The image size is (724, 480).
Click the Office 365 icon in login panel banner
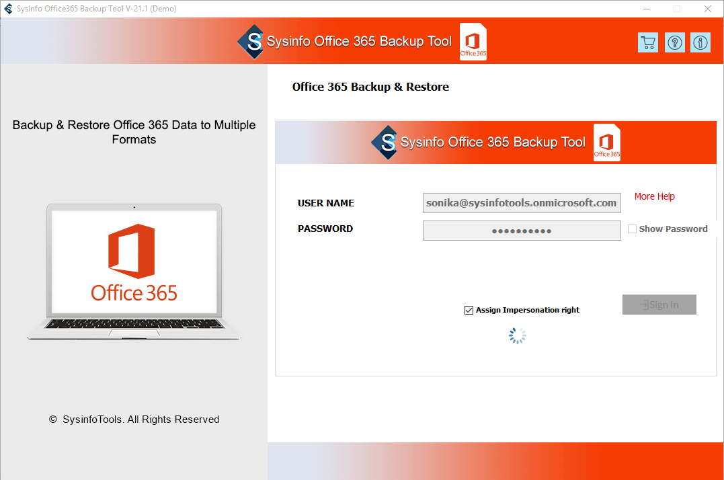point(607,142)
